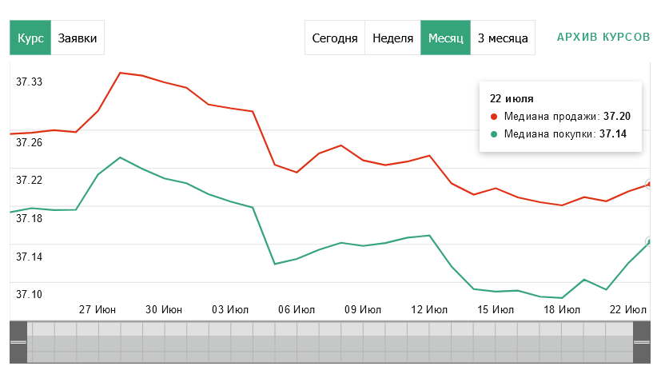Click green buy-line end marker at 22 Июл
Screen dimensions: 657x374
651,241
